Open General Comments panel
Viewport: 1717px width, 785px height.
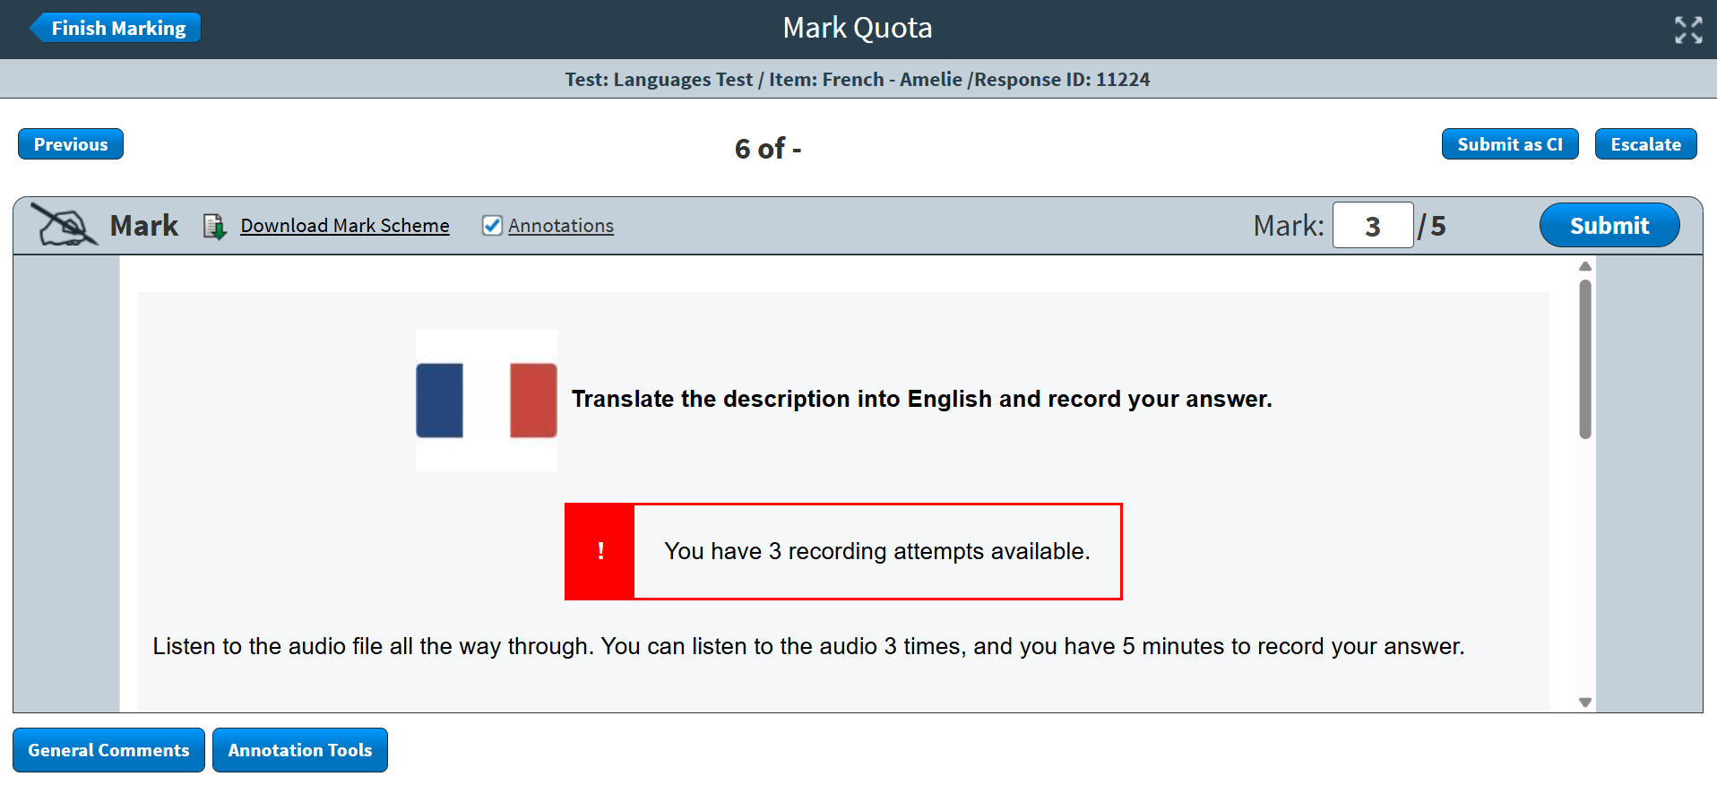tap(108, 750)
